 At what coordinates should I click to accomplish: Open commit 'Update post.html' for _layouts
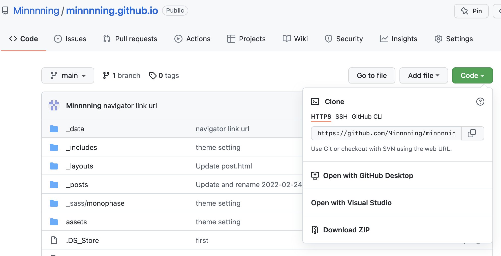(224, 166)
